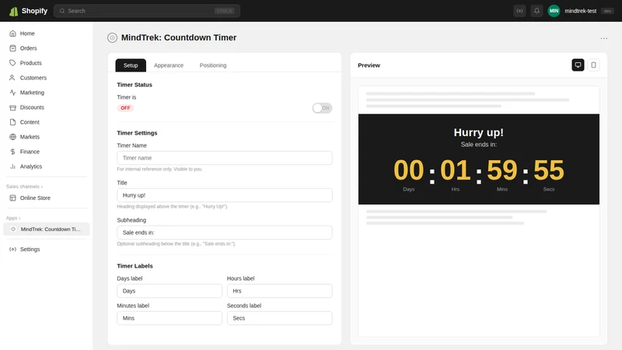622x350 pixels.
Task: Click the clock icon beside the page title
Action: tap(112, 37)
